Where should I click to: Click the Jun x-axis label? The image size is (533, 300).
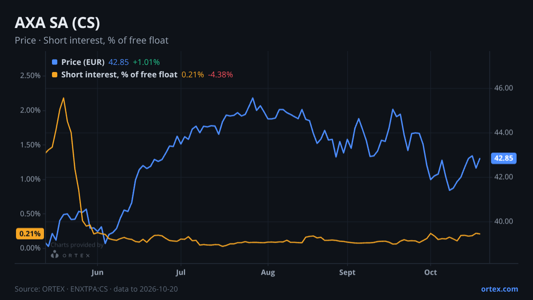click(x=97, y=272)
